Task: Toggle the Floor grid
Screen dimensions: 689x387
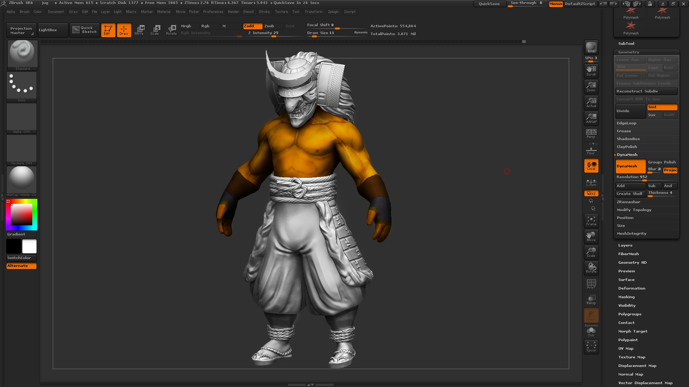Action: (591, 149)
